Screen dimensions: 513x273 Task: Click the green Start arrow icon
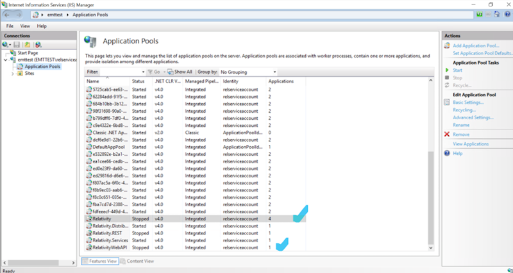447,70
